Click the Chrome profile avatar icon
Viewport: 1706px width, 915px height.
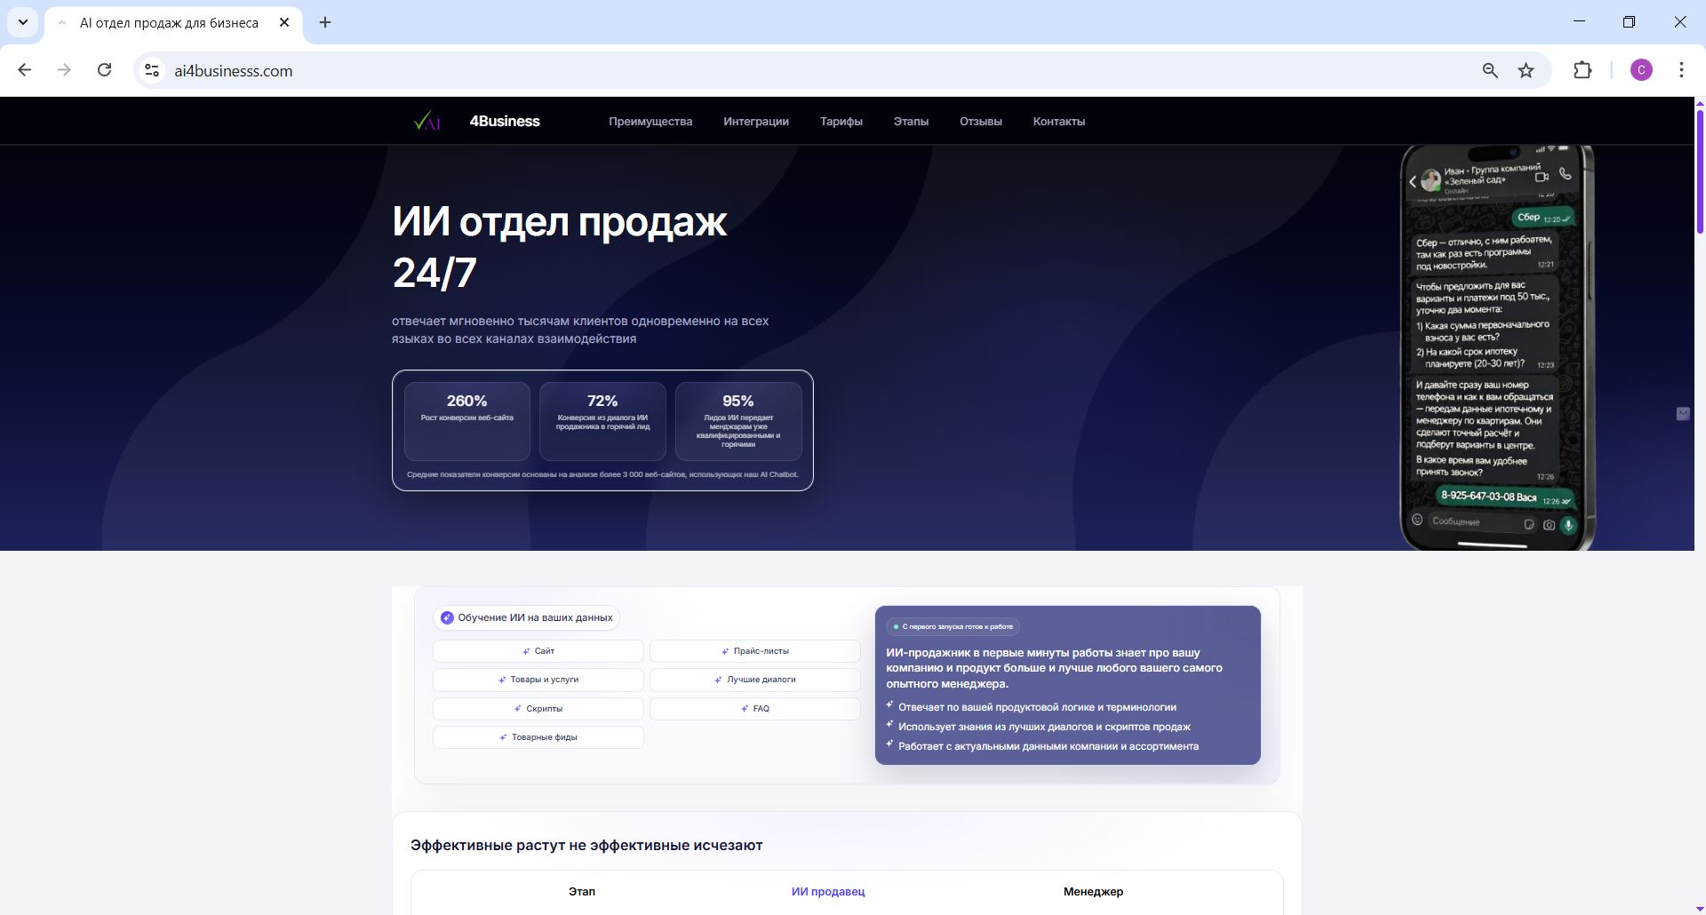(1641, 70)
